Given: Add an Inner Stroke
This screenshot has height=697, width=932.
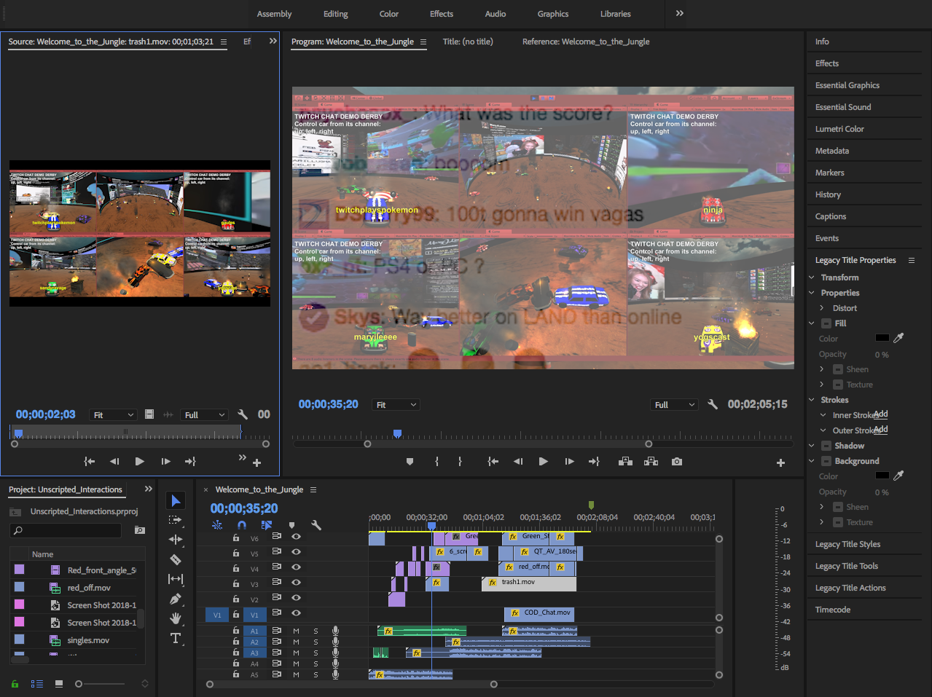Looking at the screenshot, I should 881,414.
